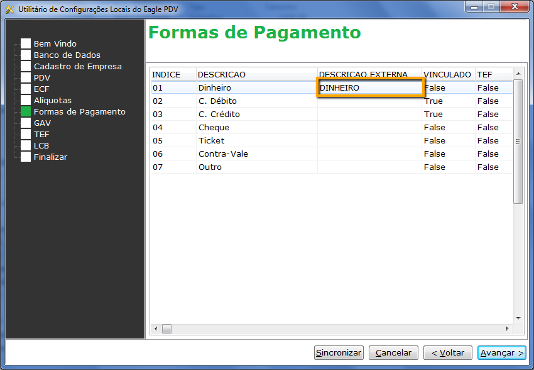Screen dimensions: 534x370
Task: Click the Eagle PDV title bar tools icon
Action: [9, 9]
